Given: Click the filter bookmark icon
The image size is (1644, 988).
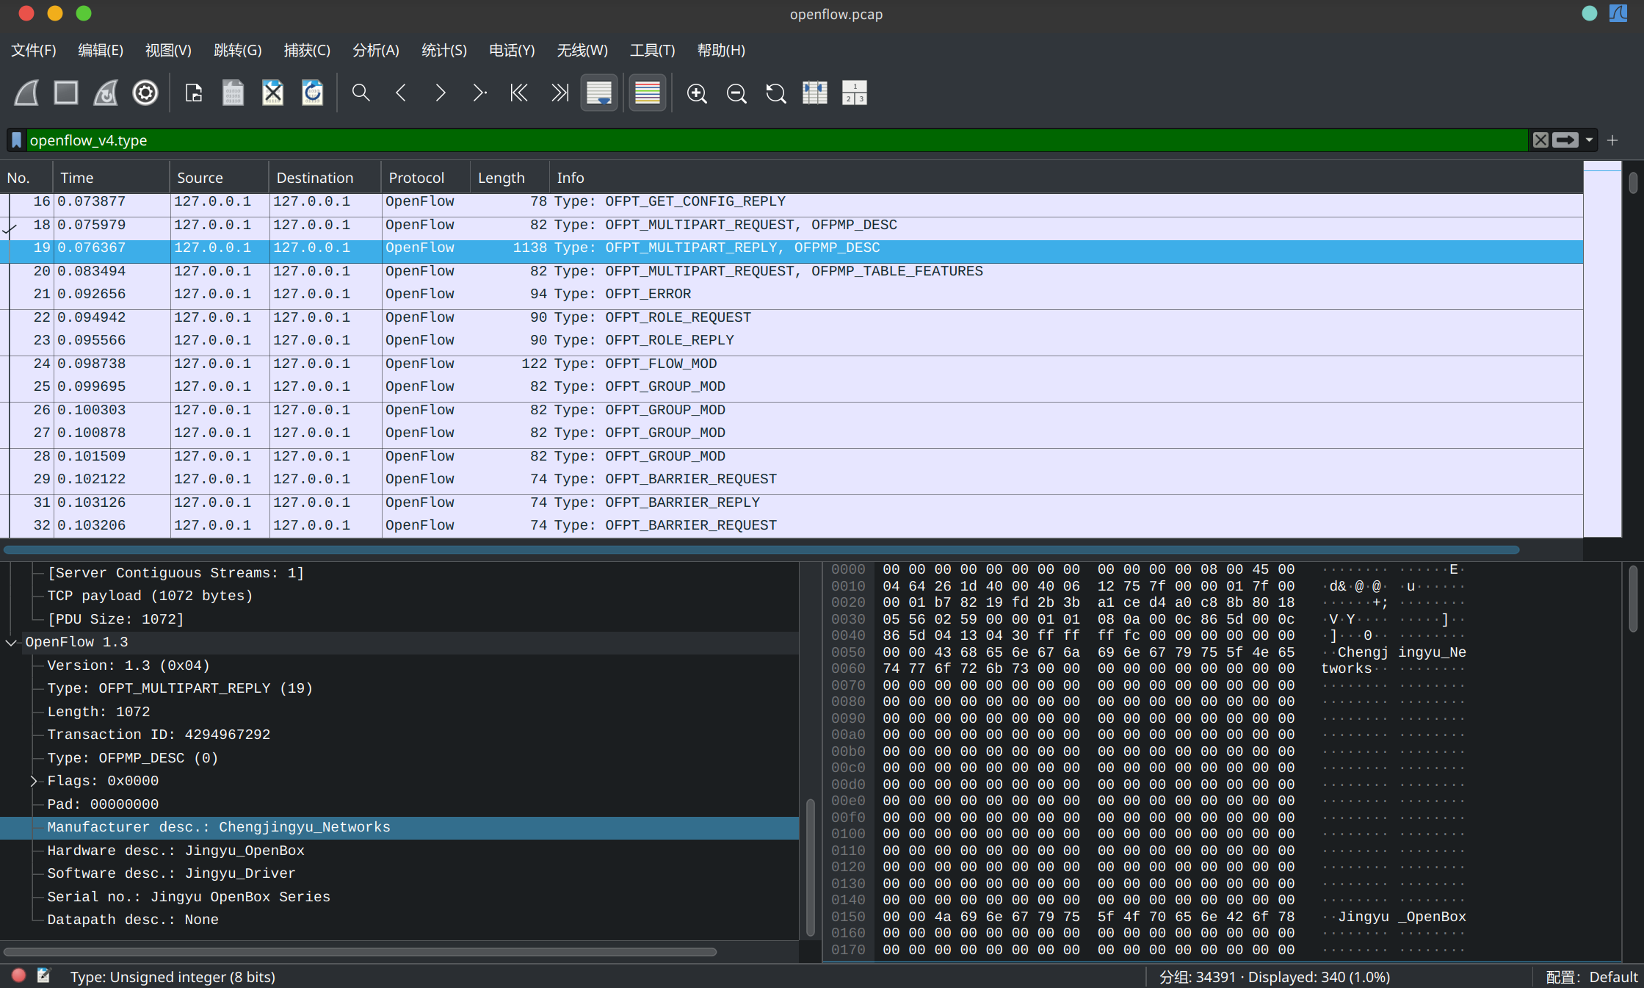Looking at the screenshot, I should pos(16,140).
